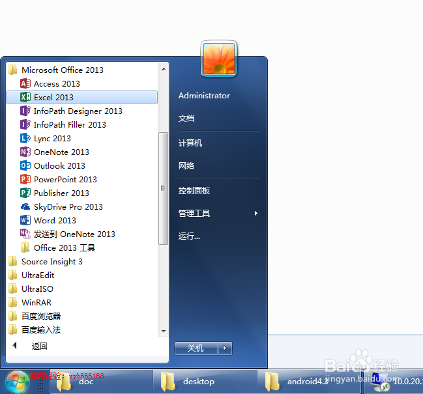This screenshot has height=394, width=423.
Task: Open 计算机 from the Start menu
Action: click(190, 143)
